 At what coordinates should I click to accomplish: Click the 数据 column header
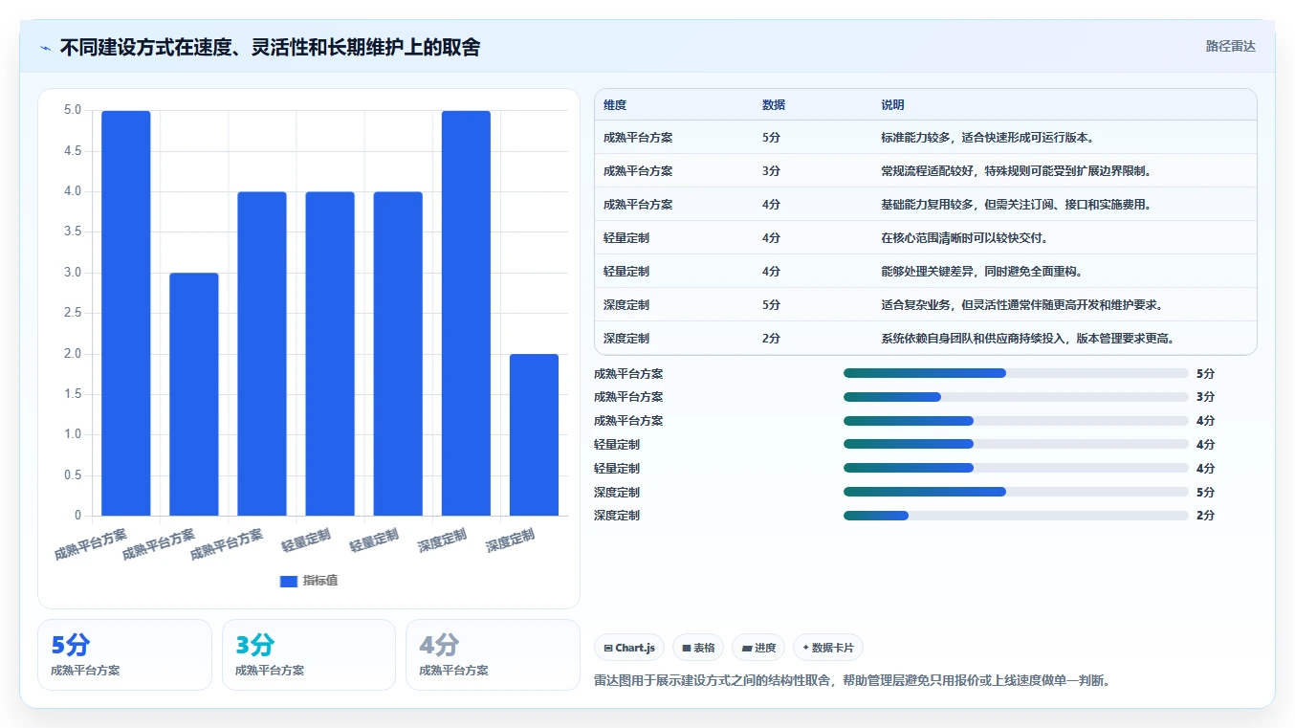coord(774,105)
